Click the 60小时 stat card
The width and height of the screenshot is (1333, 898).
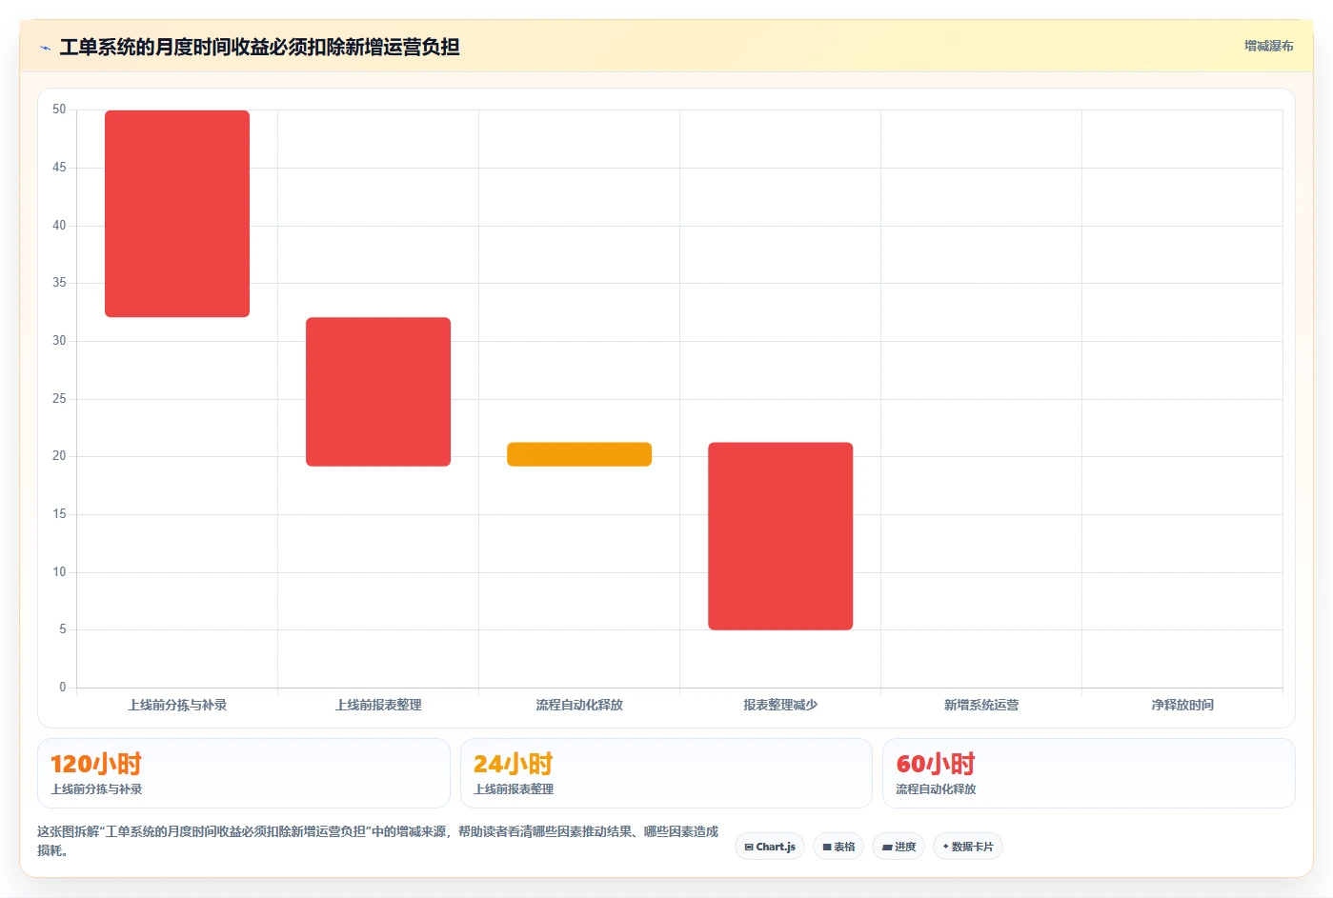[x=1089, y=773]
